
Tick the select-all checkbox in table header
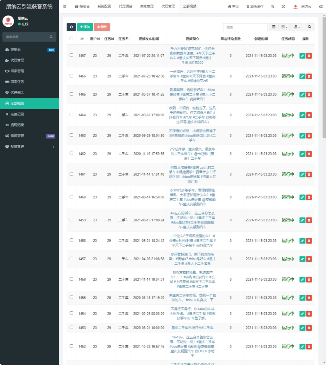(71, 38)
